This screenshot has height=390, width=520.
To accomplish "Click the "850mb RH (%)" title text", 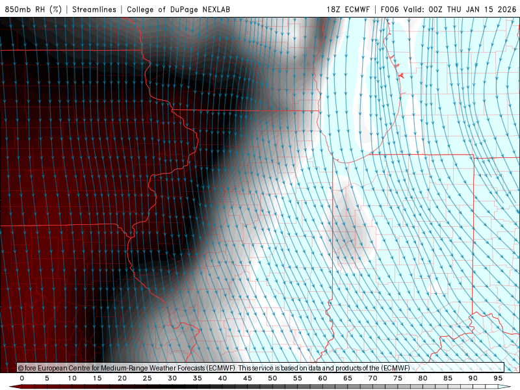I will click(x=33, y=9).
